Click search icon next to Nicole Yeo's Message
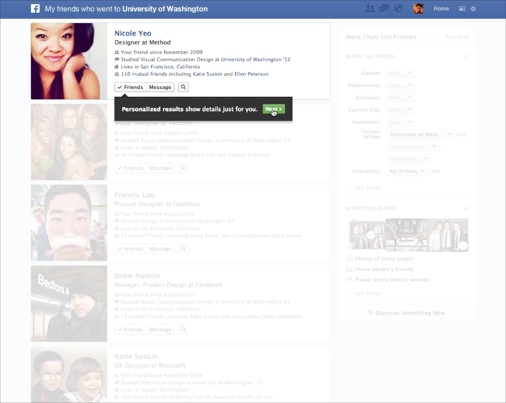The height and width of the screenshot is (403, 506). [183, 87]
